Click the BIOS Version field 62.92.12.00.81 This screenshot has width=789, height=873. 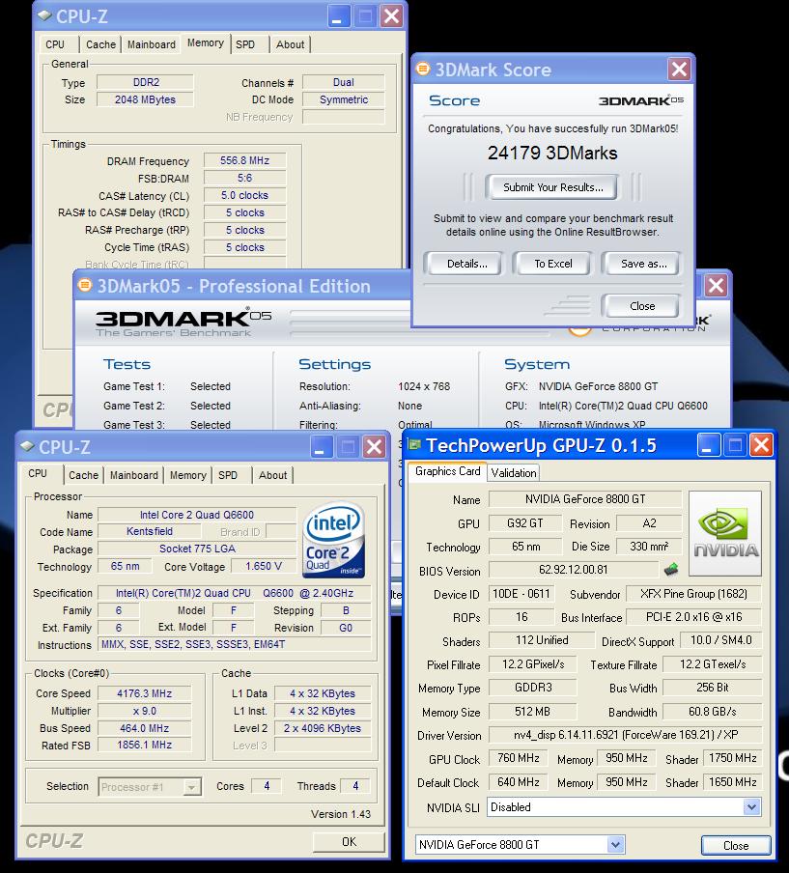574,570
